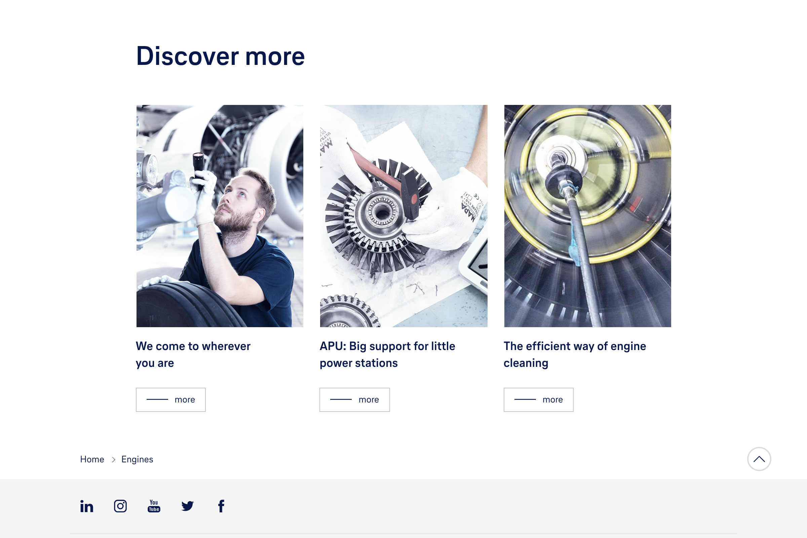Open the Instagram social icon
This screenshot has height=538, width=807.
(x=120, y=506)
